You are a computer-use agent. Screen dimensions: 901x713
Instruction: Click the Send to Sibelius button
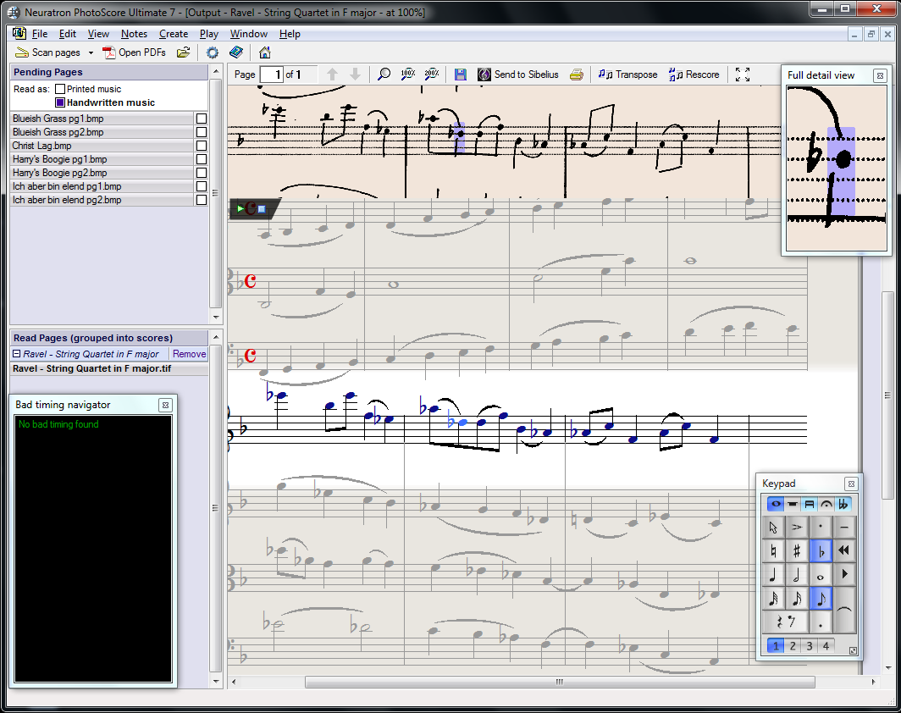click(x=518, y=75)
